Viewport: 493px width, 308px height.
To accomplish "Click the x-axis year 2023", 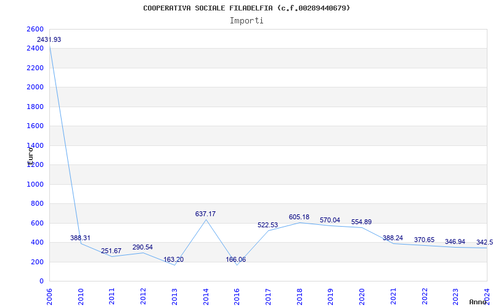I will coord(455,296).
